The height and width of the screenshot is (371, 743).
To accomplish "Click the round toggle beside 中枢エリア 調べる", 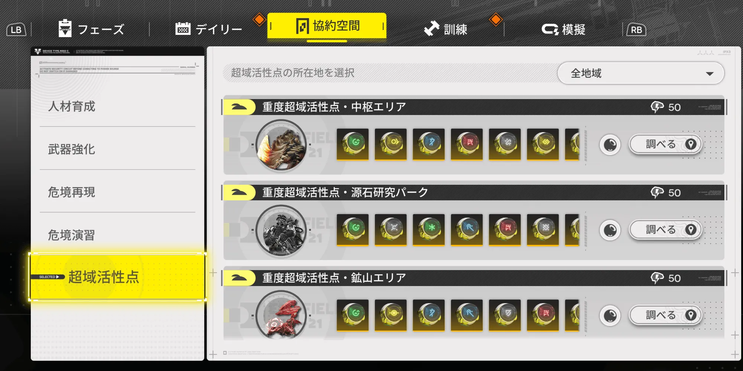I will [x=610, y=145].
